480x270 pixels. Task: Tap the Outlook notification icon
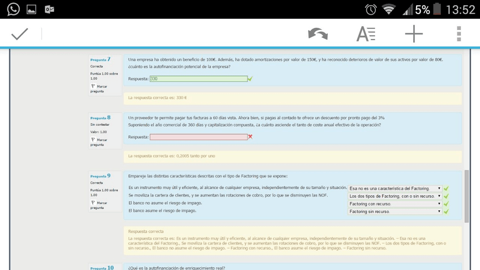pyautogui.click(x=49, y=10)
